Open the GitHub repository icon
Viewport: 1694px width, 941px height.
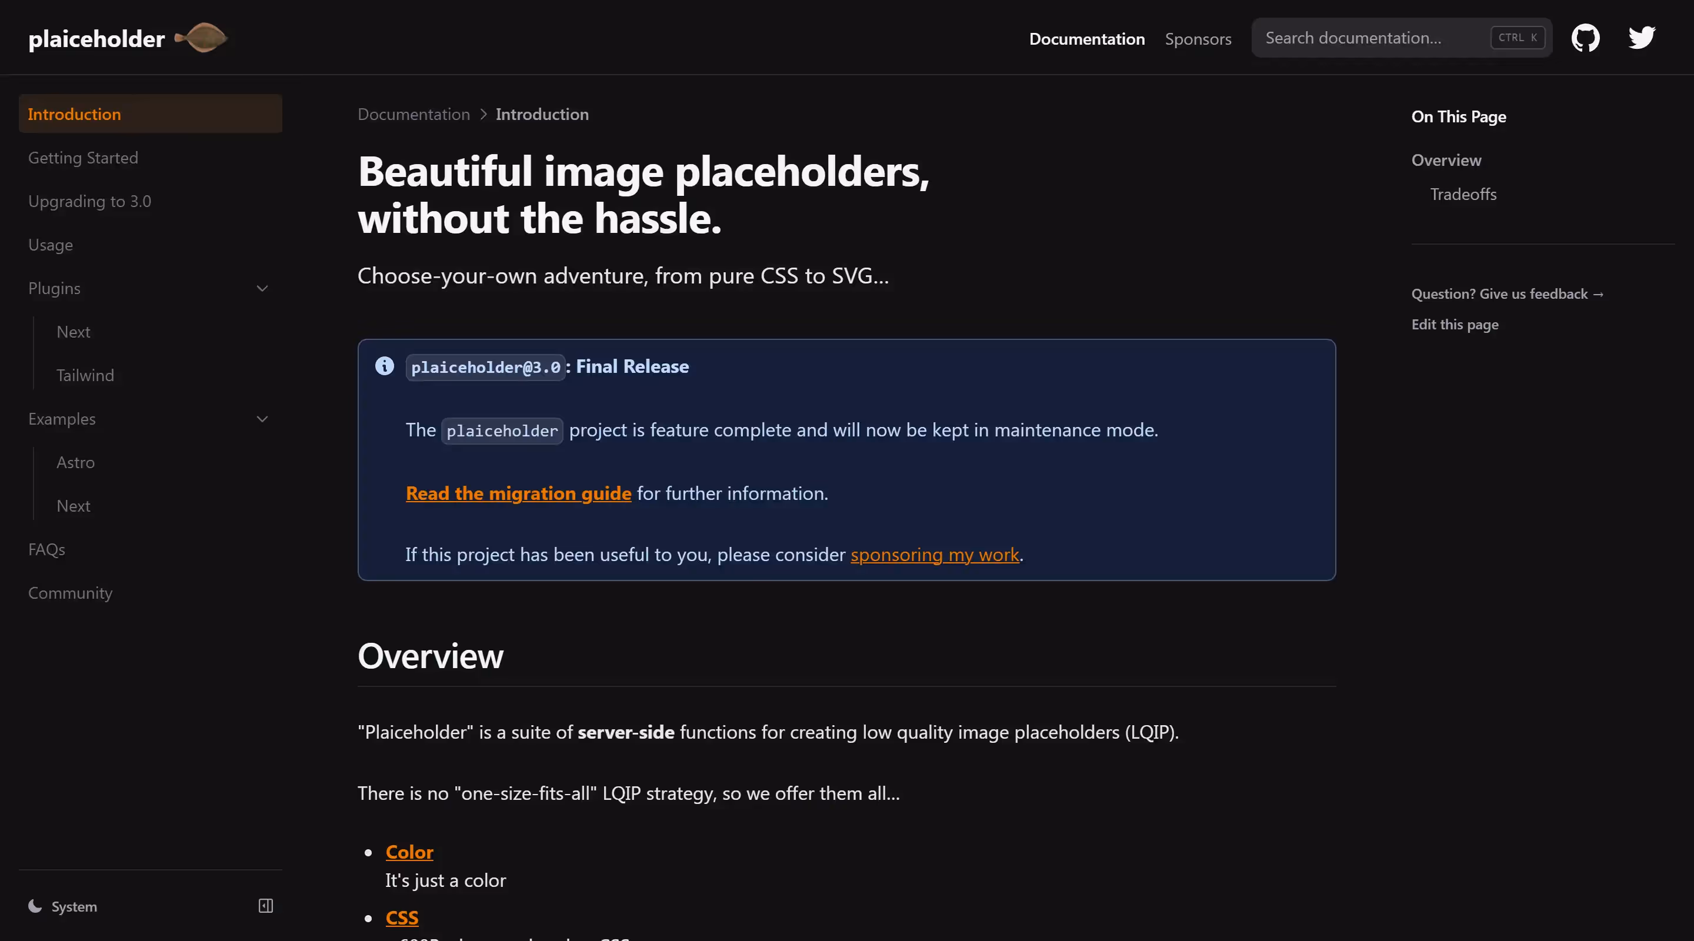coord(1586,38)
